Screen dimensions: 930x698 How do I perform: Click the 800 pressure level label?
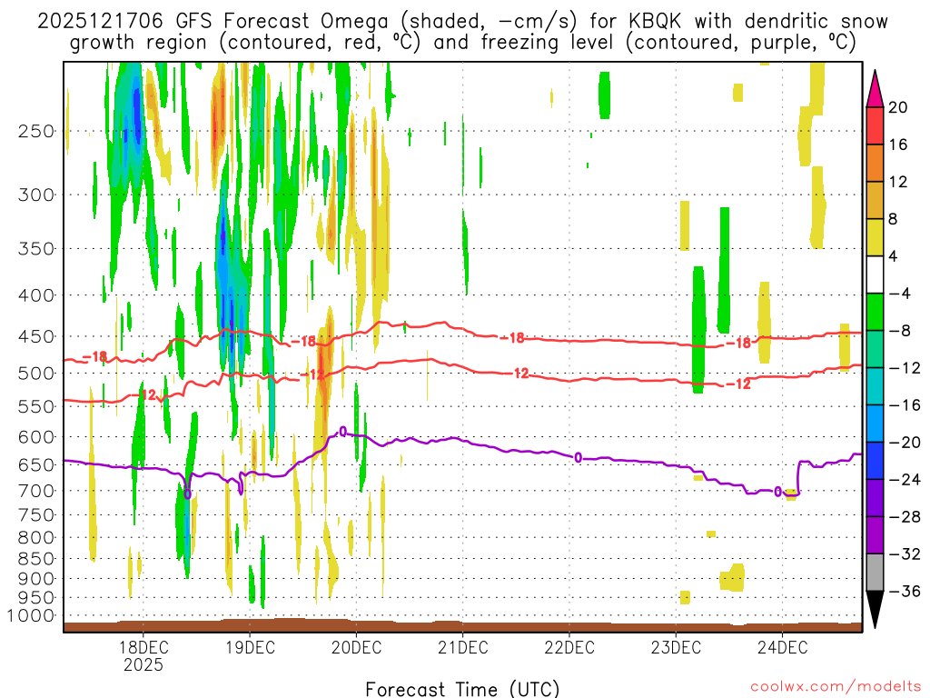(x=36, y=538)
